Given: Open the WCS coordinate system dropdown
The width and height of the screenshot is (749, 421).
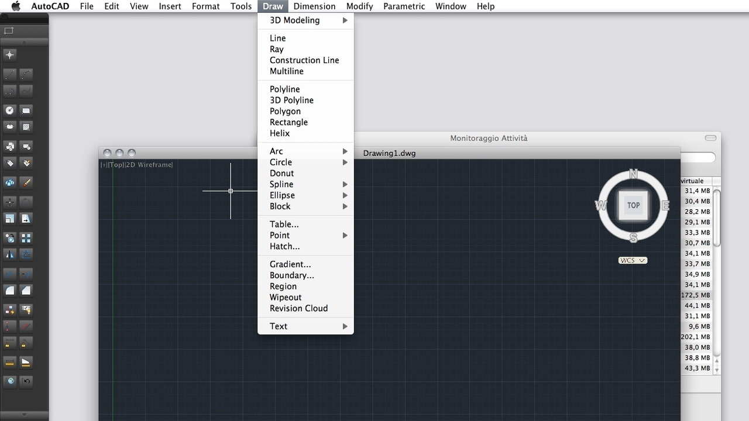Looking at the screenshot, I should coord(633,260).
